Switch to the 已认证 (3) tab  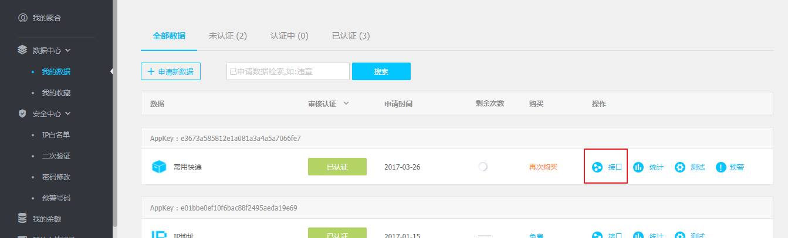350,36
